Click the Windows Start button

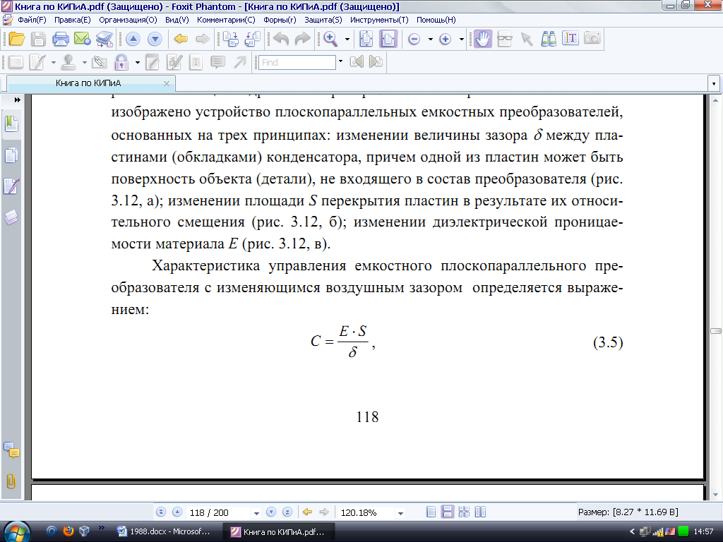[x=17, y=531]
